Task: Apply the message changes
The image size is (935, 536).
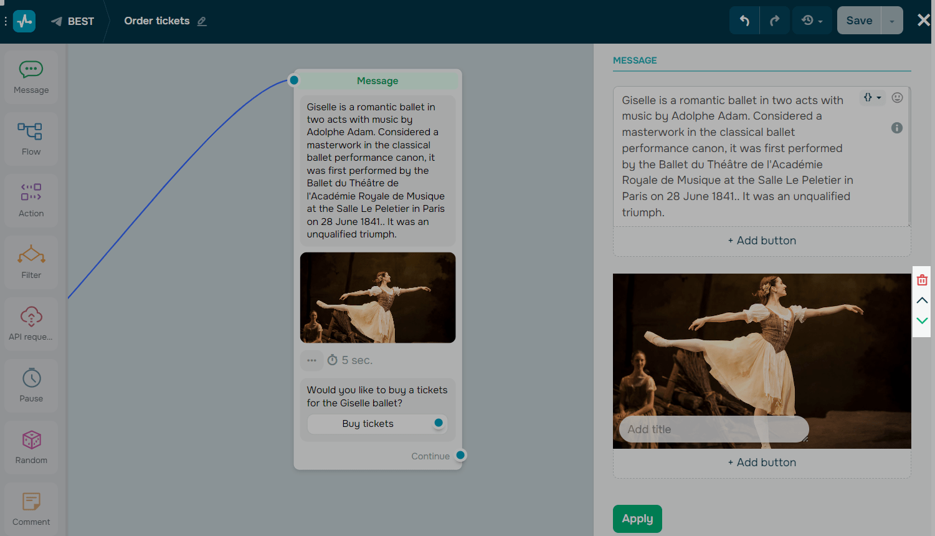Action: (637, 519)
